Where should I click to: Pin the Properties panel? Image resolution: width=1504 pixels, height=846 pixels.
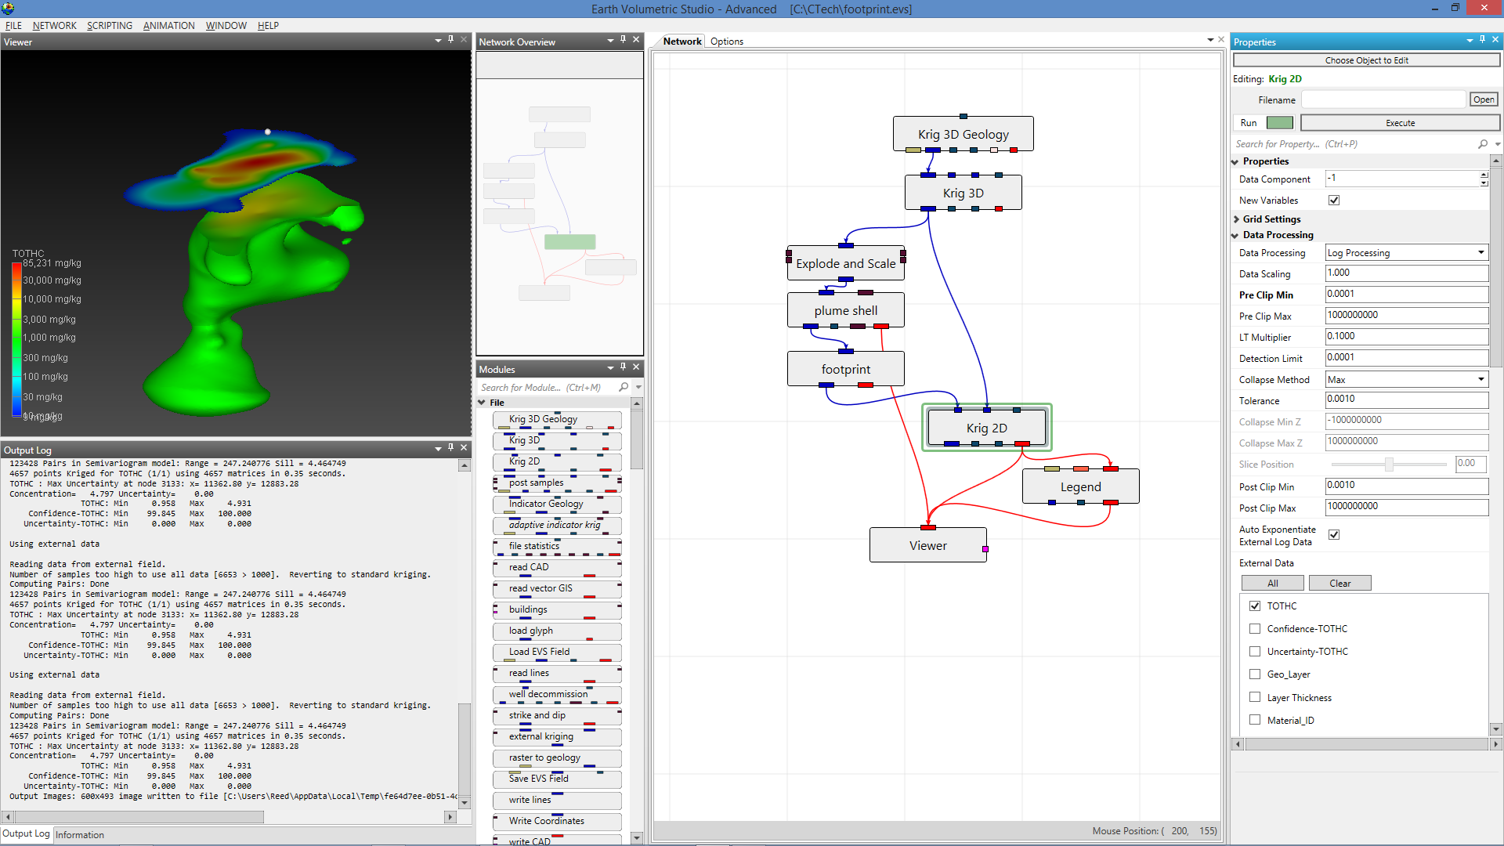click(x=1482, y=39)
